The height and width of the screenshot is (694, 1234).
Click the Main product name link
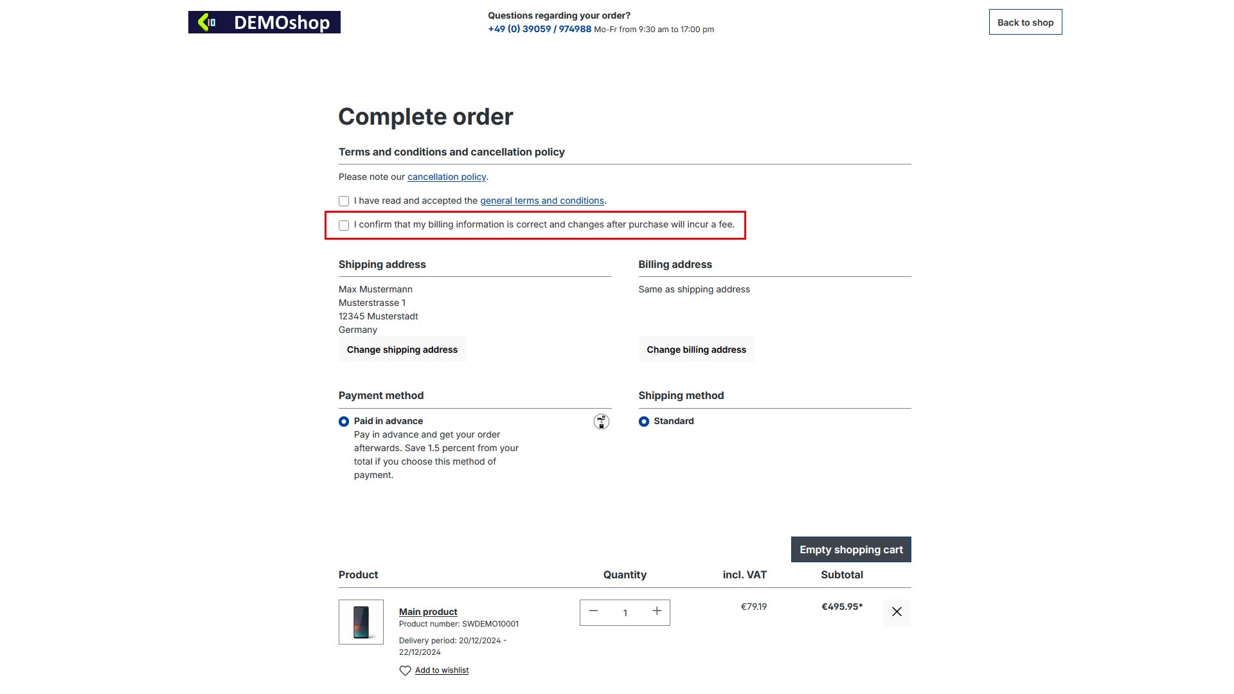pos(427,611)
